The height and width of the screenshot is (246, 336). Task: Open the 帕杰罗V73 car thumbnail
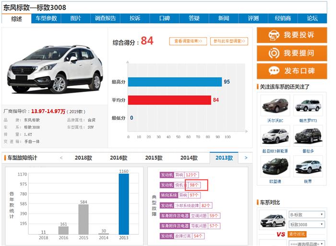(x=308, y=105)
